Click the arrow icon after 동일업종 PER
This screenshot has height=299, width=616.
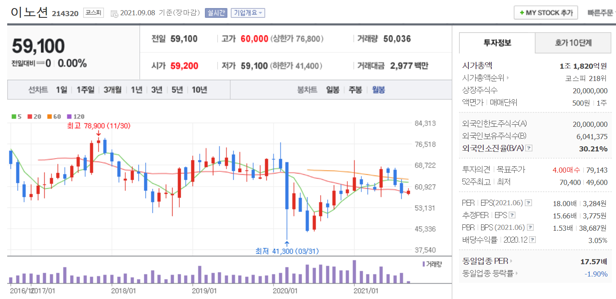[x=511, y=261]
